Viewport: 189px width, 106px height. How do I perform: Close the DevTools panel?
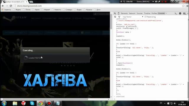coord(188,14)
